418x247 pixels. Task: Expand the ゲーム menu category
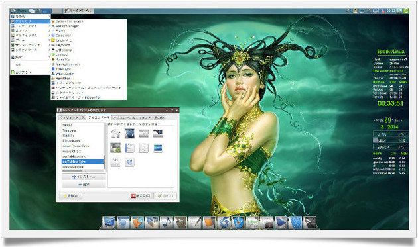click(x=30, y=40)
